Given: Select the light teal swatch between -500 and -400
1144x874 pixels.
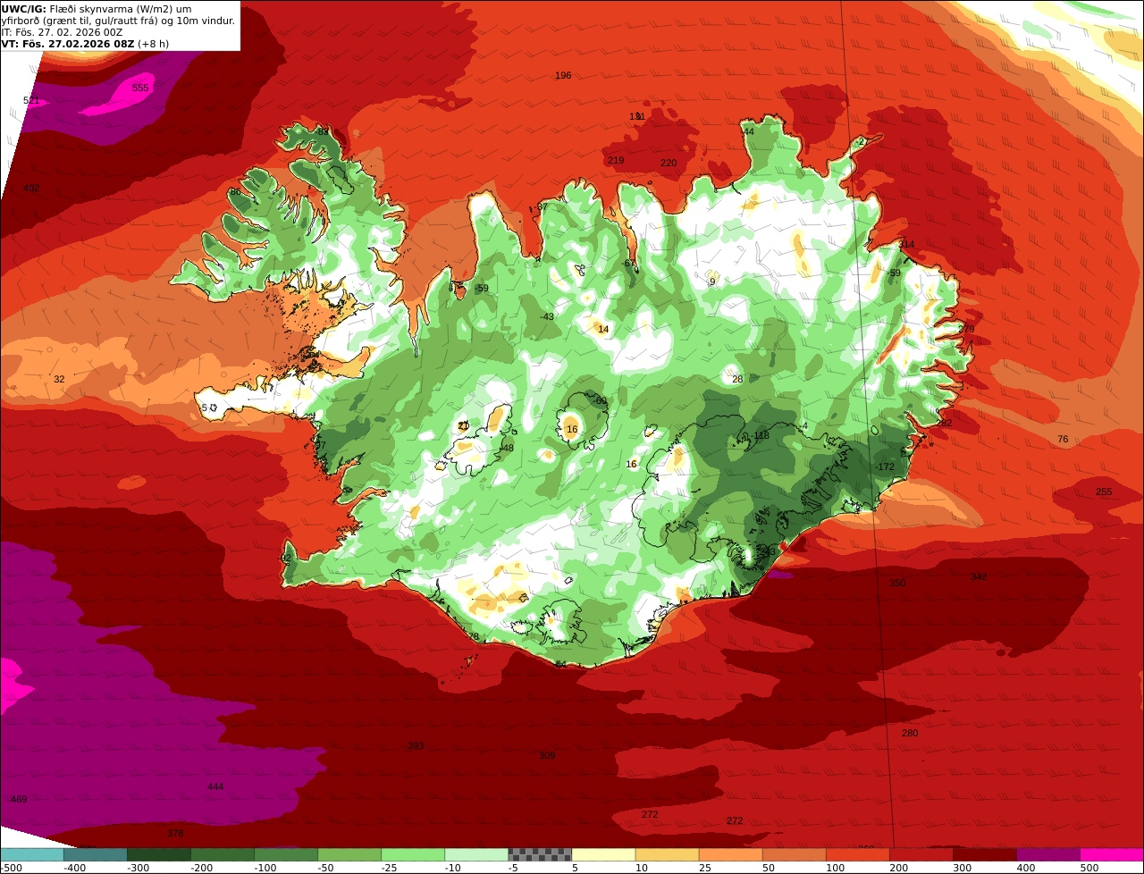Looking at the screenshot, I should point(33,854).
